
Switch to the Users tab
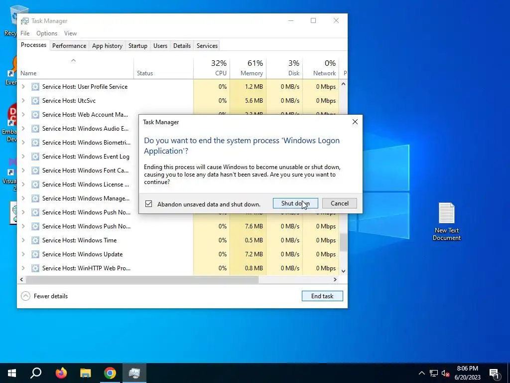coord(160,46)
